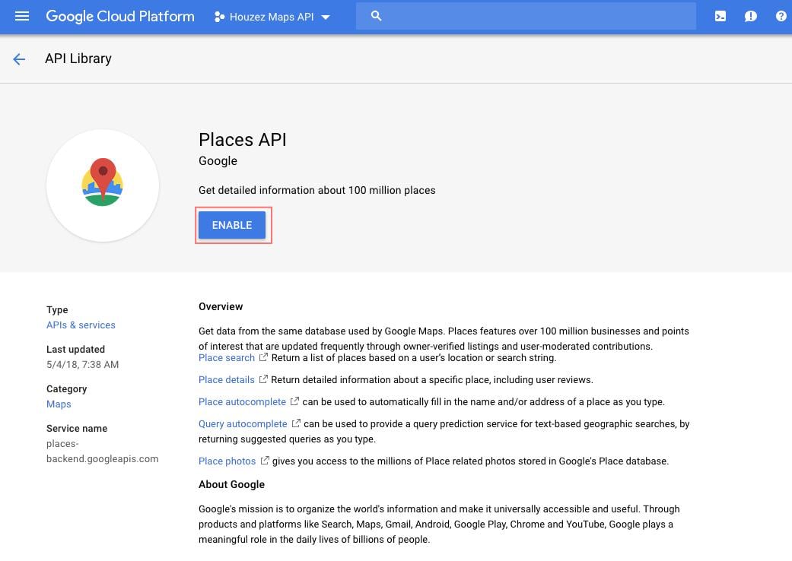Open the Place search link
The image size is (792, 561).
click(226, 358)
